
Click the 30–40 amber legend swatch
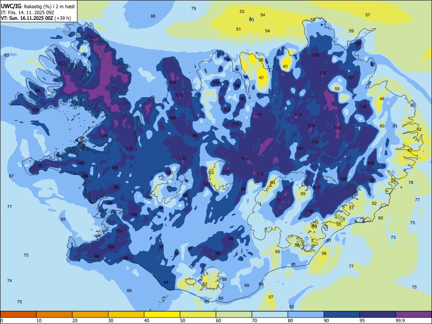pyautogui.click(x=126, y=314)
